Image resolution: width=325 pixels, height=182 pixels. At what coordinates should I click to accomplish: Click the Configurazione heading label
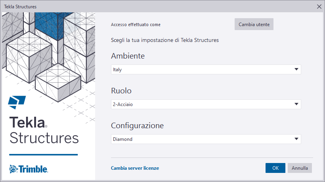point(137,125)
